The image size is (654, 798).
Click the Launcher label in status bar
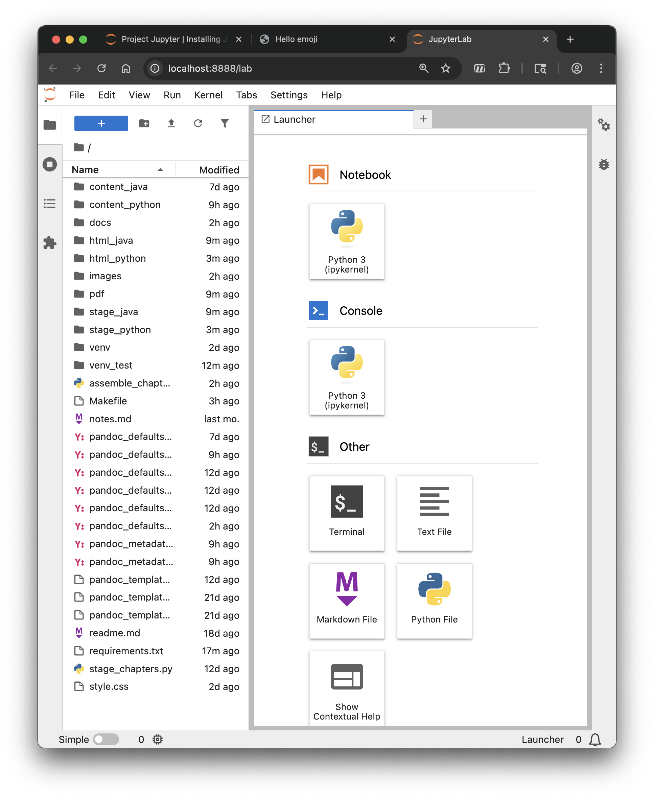pyautogui.click(x=542, y=740)
